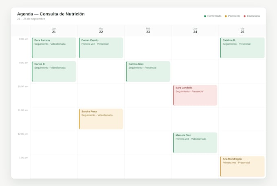The width and height of the screenshot is (277, 186).
Task: Click the Agenda — Consulta de Nutrición title
Action: tap(51, 14)
